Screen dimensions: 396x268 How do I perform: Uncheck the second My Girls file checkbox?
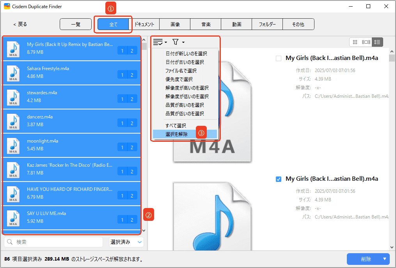pos(279,179)
